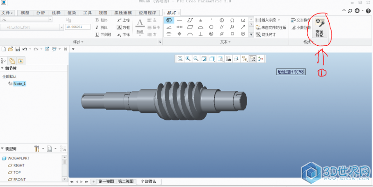Click the Refit zoom icon in graphics toolbar
This screenshot has height=187, width=373.
(x=180, y=59)
